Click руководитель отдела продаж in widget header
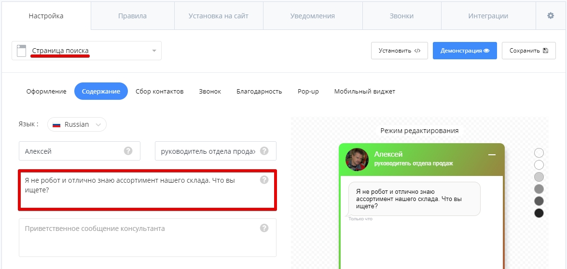 click(x=414, y=163)
